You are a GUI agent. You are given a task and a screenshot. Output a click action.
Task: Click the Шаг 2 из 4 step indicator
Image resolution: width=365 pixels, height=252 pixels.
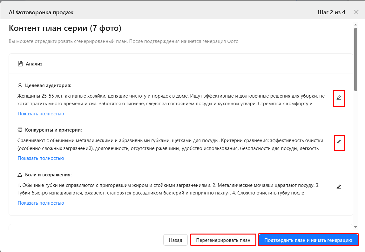(x=331, y=12)
